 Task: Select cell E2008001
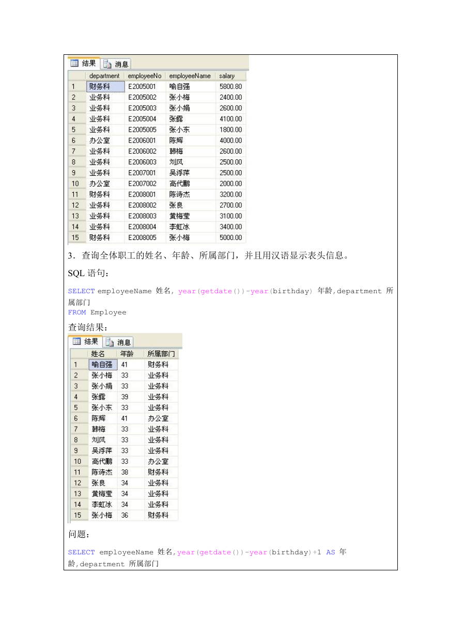(145, 194)
